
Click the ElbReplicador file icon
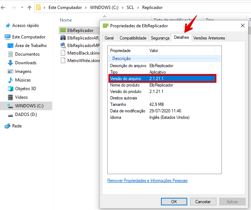(63, 30)
